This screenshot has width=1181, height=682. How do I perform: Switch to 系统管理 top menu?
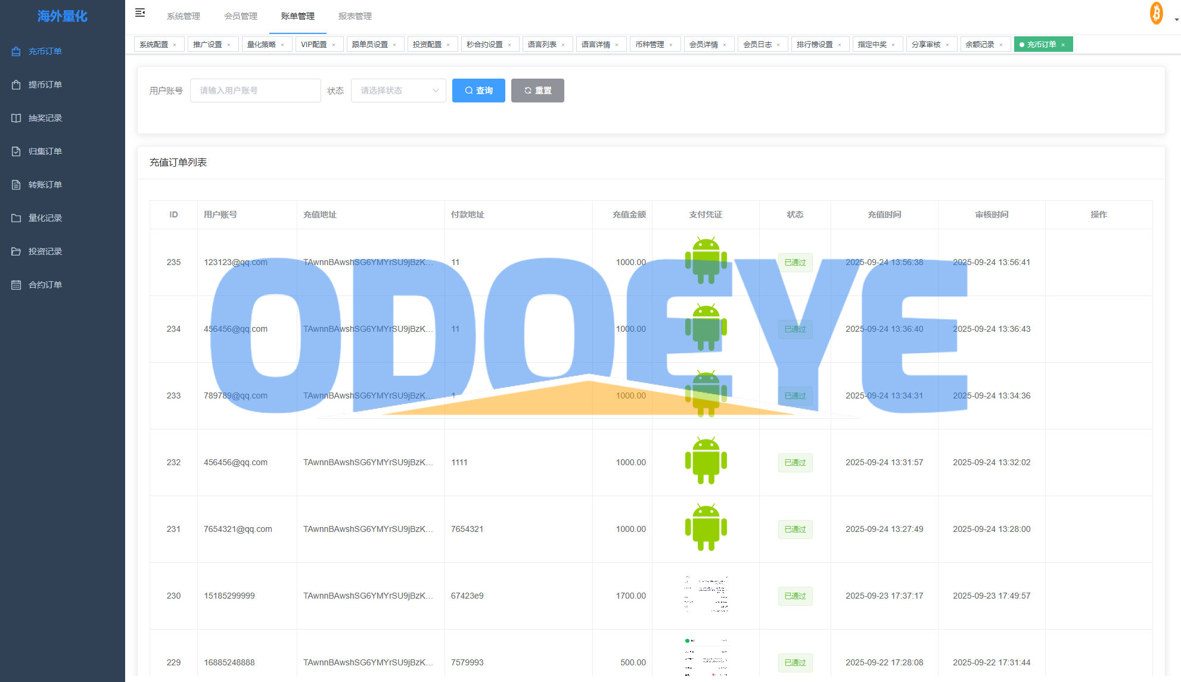click(184, 16)
